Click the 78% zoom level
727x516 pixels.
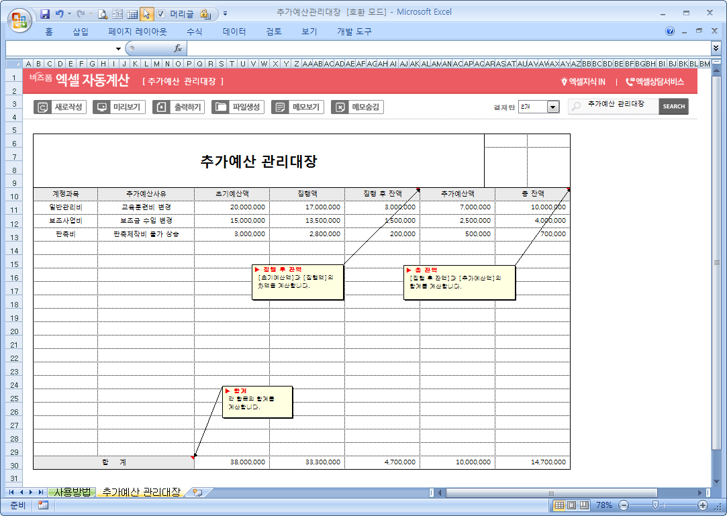(x=604, y=505)
